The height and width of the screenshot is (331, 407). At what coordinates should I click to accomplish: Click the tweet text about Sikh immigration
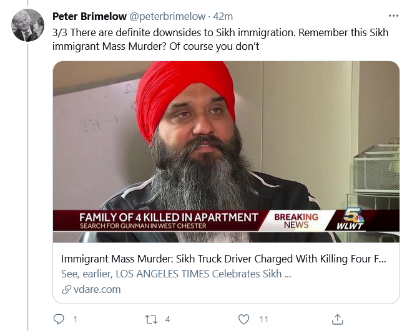coord(220,39)
